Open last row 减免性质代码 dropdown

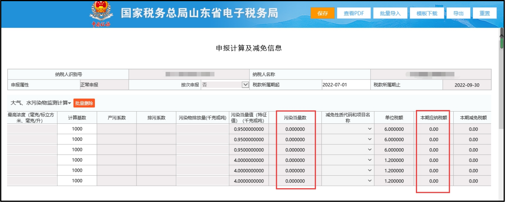pyautogui.click(x=369, y=181)
